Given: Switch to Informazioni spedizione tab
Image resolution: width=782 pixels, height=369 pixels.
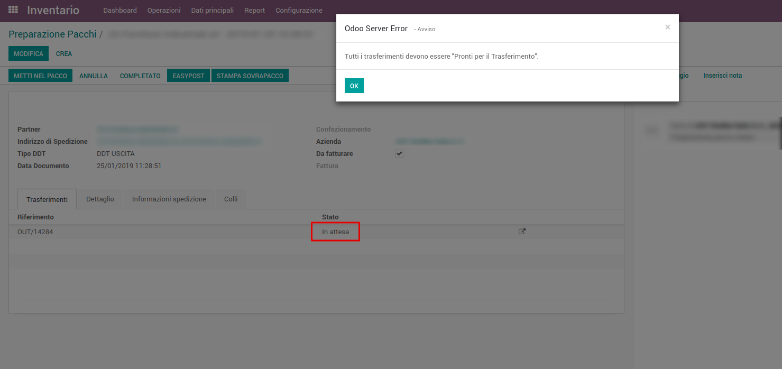Looking at the screenshot, I should click(169, 199).
